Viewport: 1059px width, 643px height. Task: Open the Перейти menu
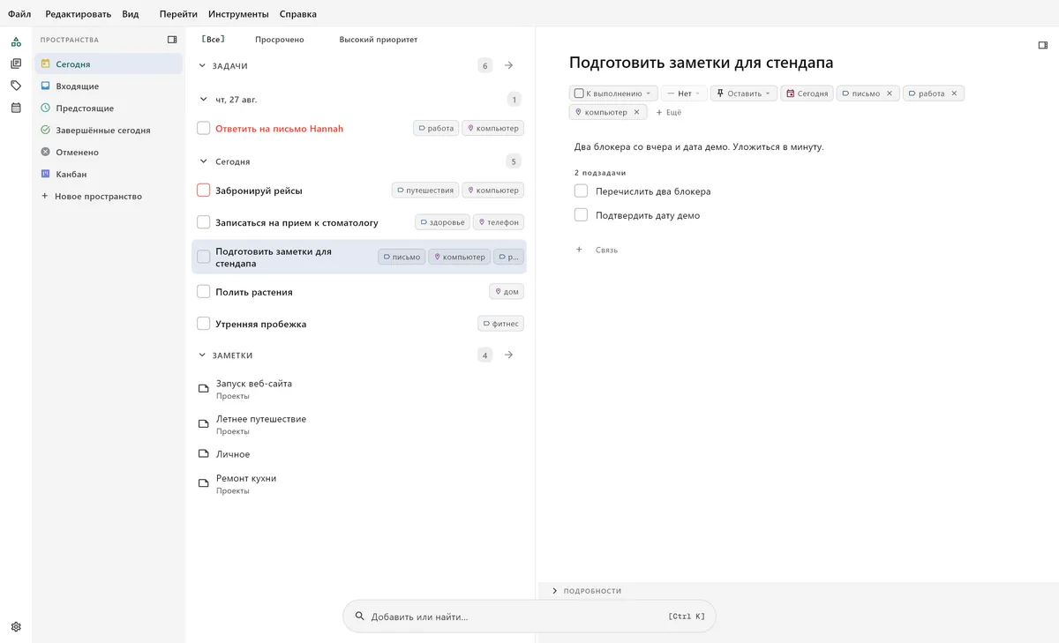178,14
